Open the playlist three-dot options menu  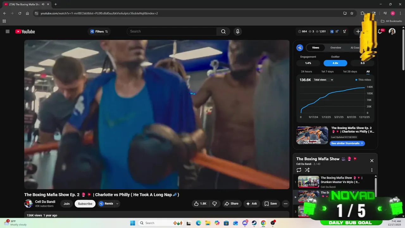point(372,170)
